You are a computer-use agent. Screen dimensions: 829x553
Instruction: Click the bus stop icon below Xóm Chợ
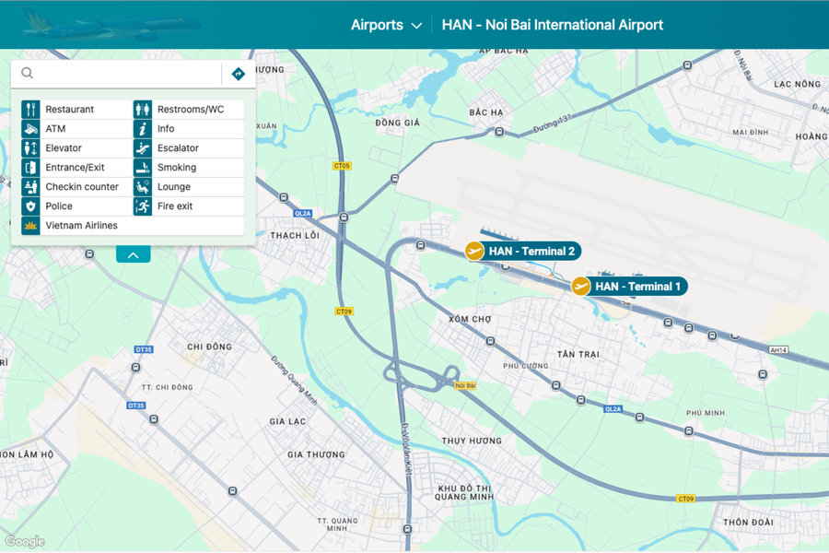pyautogui.click(x=490, y=341)
